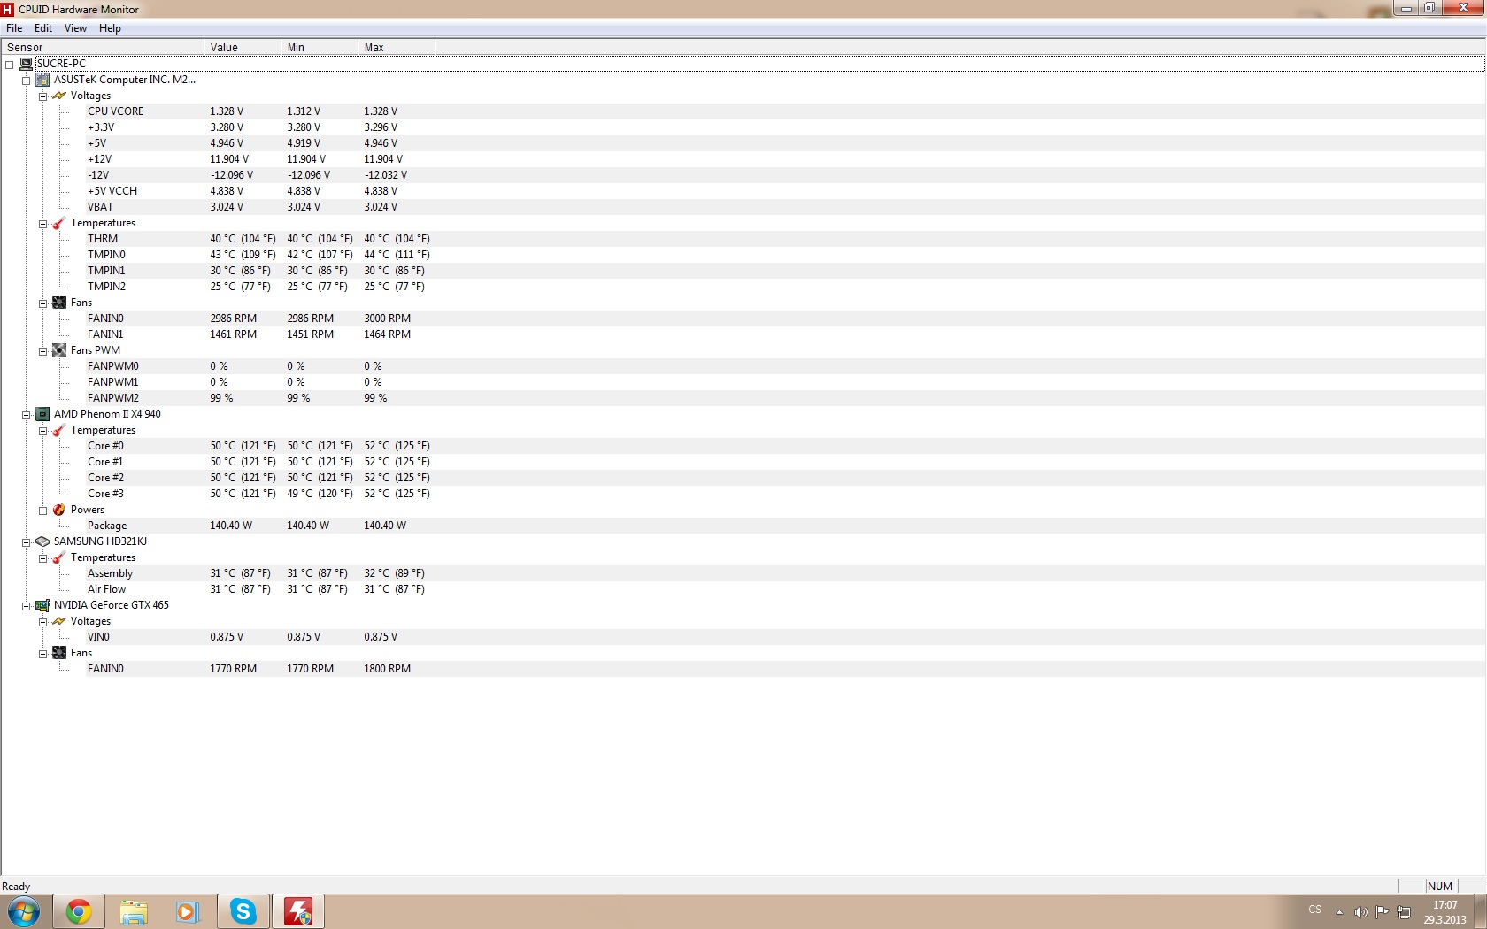Click the SAMSUNG hard drive icon
This screenshot has width=1487, height=929.
pos(42,541)
